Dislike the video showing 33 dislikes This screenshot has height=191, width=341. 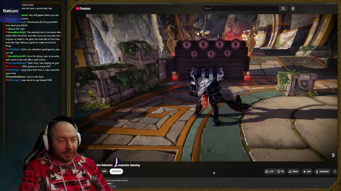click(281, 172)
